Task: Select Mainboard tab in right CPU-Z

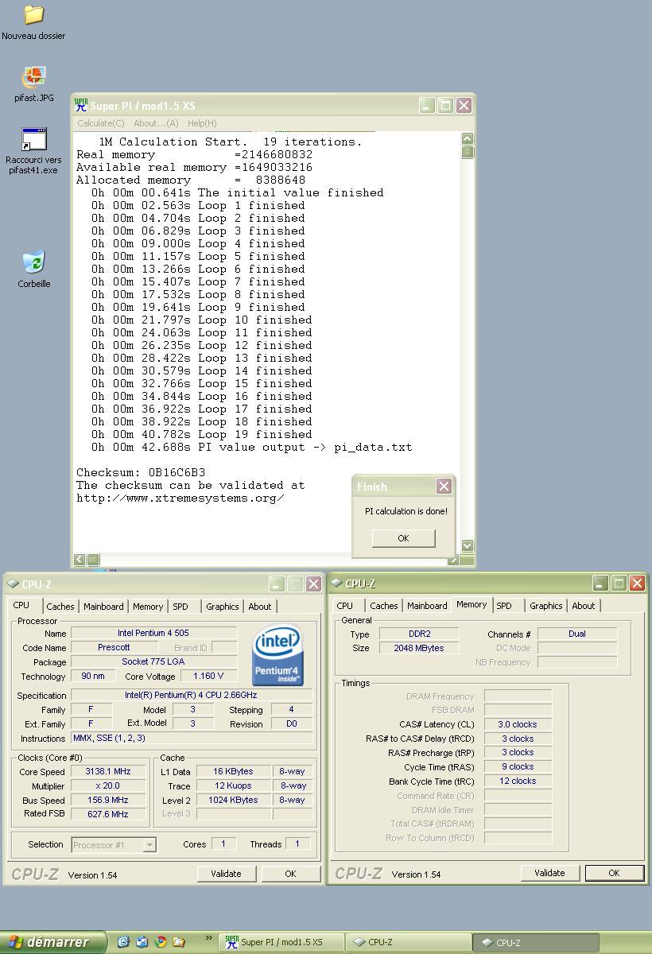Action: 427,606
